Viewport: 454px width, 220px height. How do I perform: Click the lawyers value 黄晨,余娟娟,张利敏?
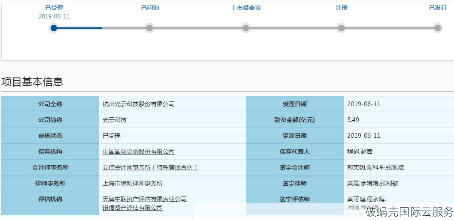(373, 183)
